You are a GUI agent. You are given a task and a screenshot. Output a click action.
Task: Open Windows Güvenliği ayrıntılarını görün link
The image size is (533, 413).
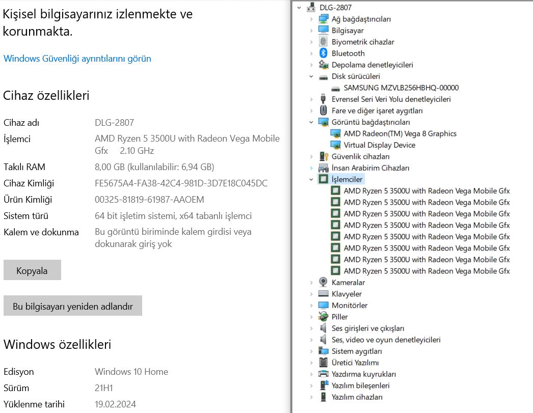pos(77,59)
